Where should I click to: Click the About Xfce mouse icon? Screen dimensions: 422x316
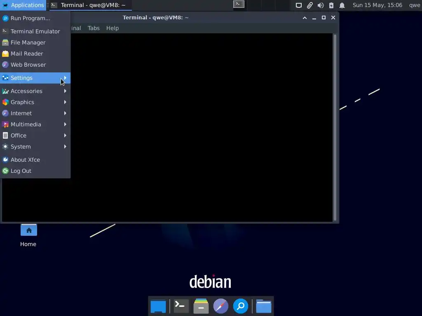point(5,160)
